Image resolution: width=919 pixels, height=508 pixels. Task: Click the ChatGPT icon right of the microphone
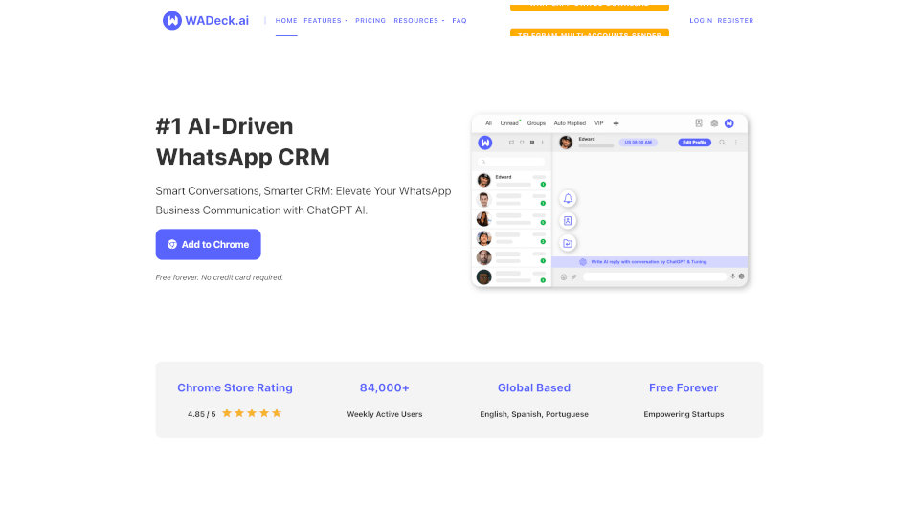tap(741, 276)
